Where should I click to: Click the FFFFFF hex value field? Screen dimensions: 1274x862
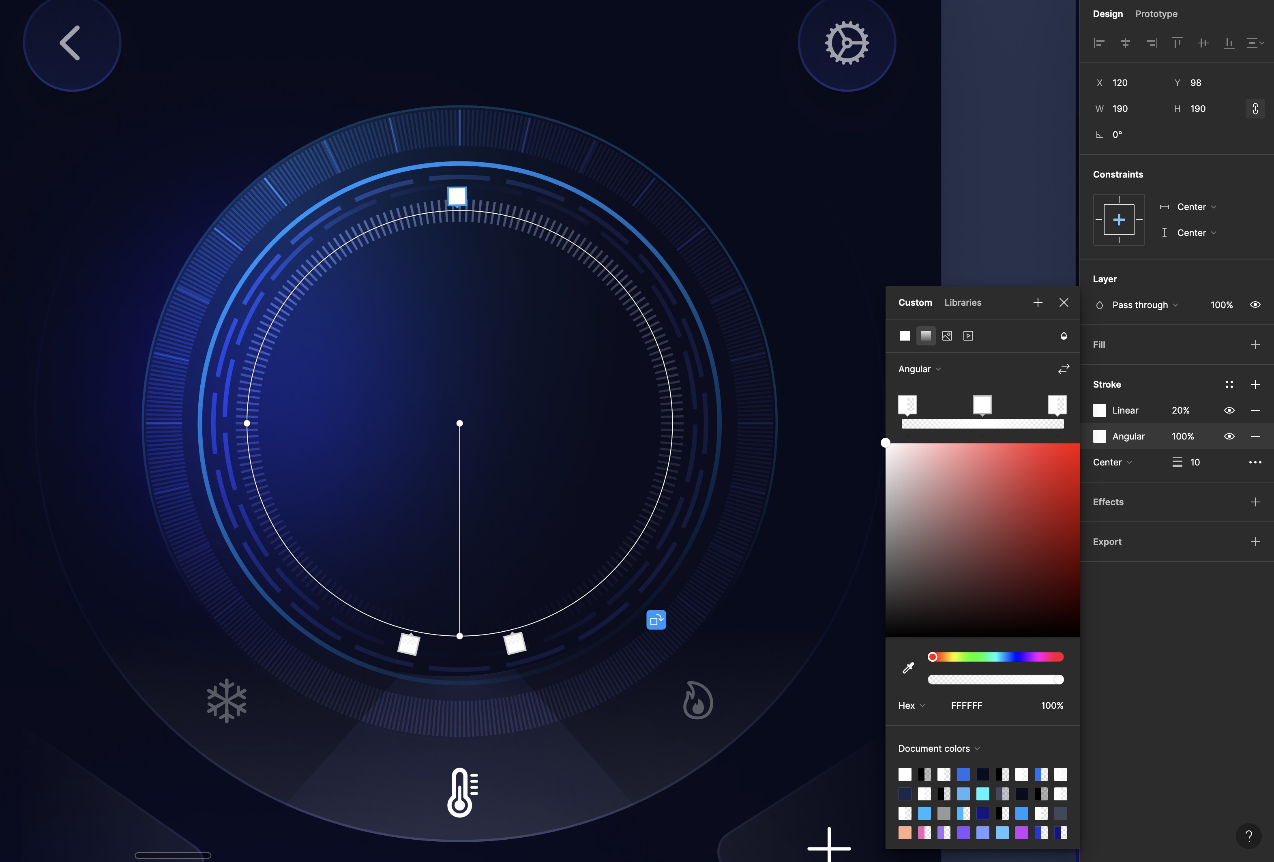[x=967, y=706]
